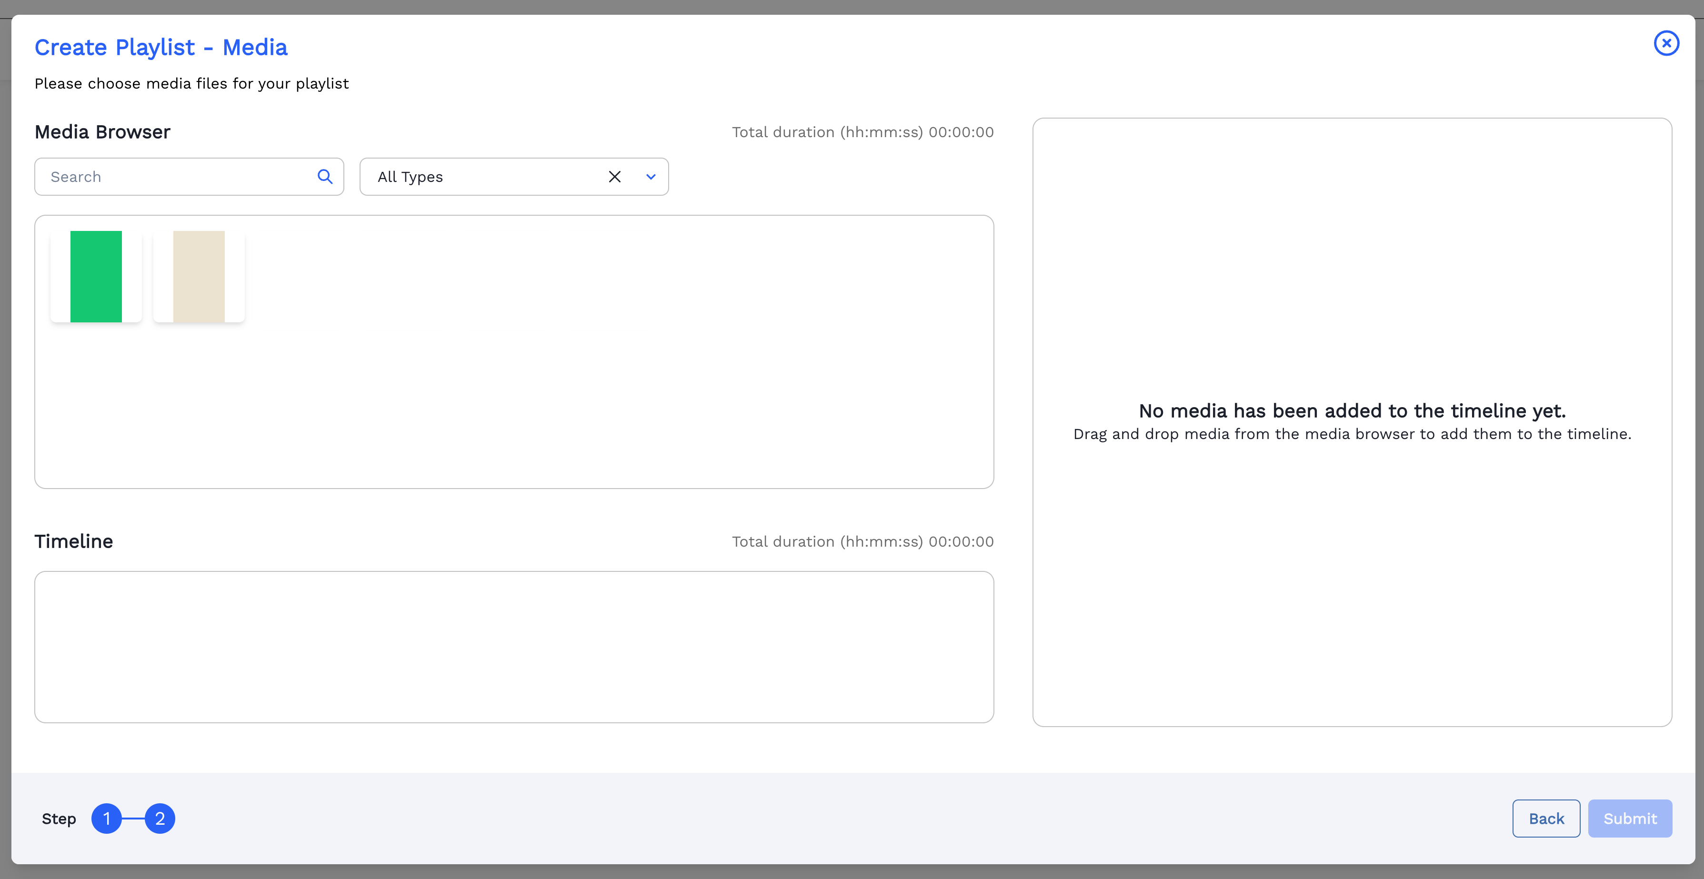Click the Timeline section heading
The width and height of the screenshot is (1704, 879).
(x=74, y=542)
